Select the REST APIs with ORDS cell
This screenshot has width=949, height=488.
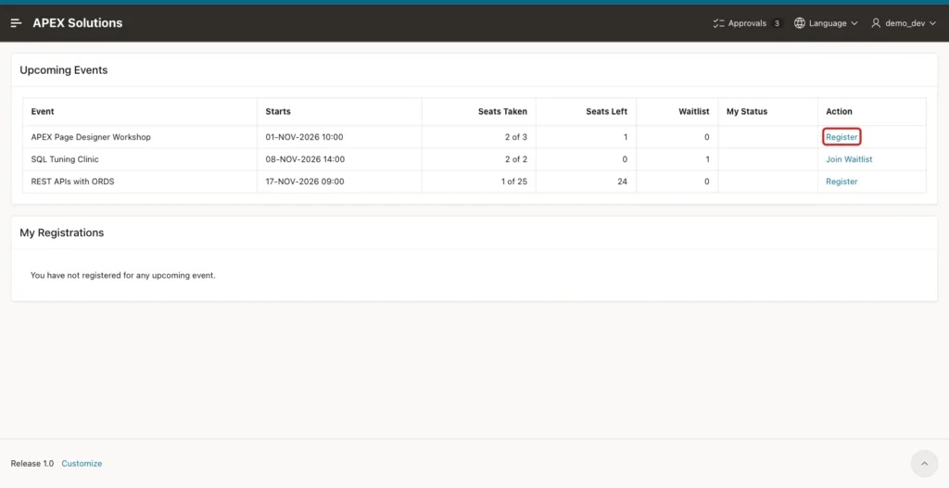(x=140, y=181)
